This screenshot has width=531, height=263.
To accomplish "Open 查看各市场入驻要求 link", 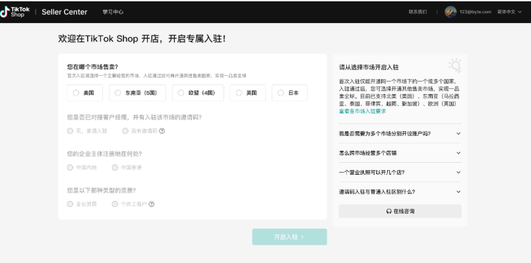I will pyautogui.click(x=362, y=111).
